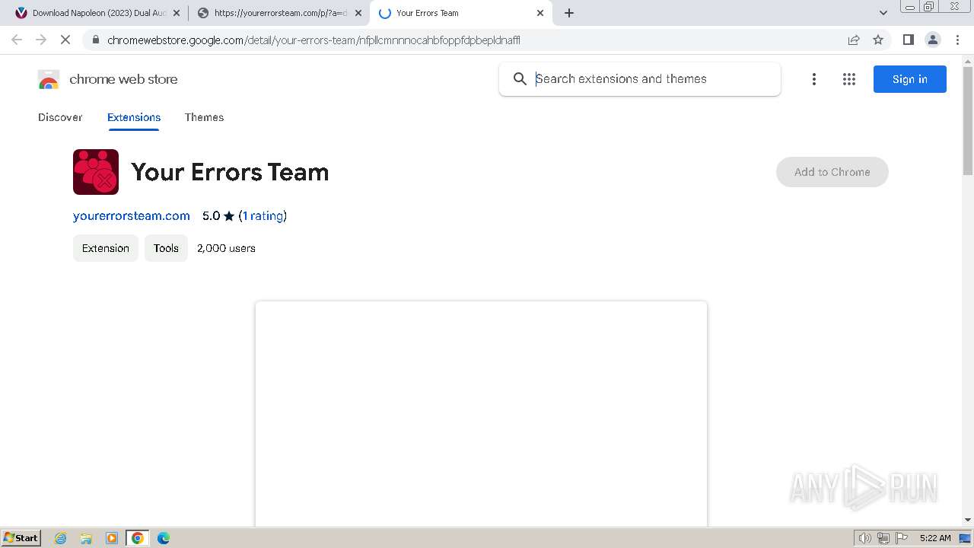
Task: Click the search magnifier icon
Action: click(520, 79)
